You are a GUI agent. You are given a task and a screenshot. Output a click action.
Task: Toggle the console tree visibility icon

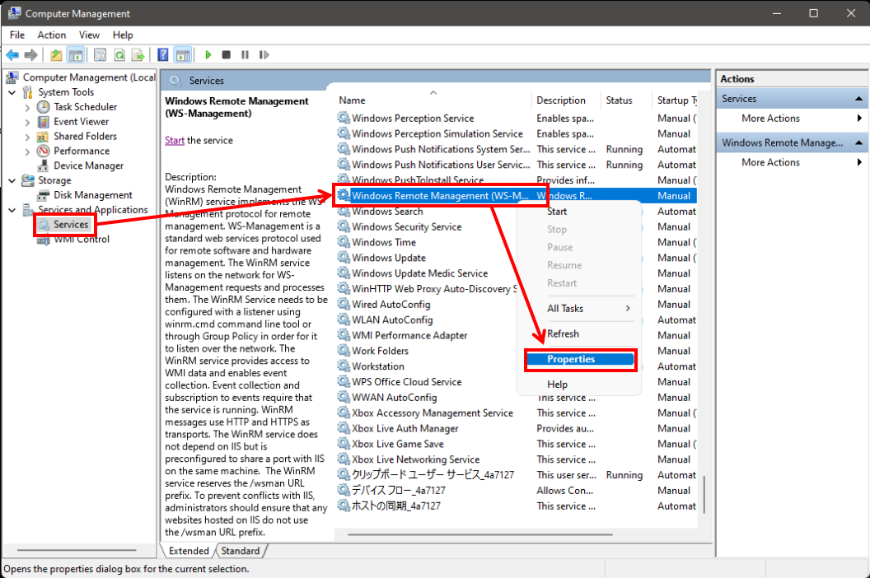click(74, 54)
